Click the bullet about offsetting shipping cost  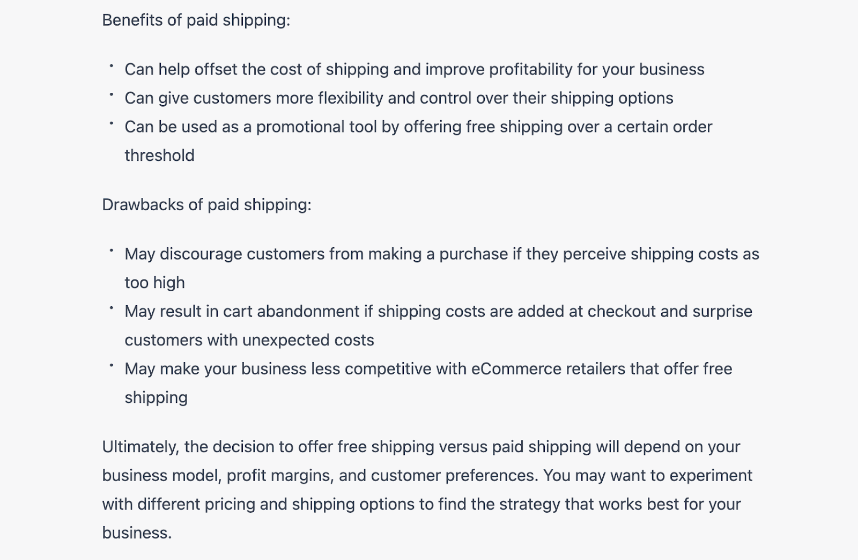[x=415, y=70]
